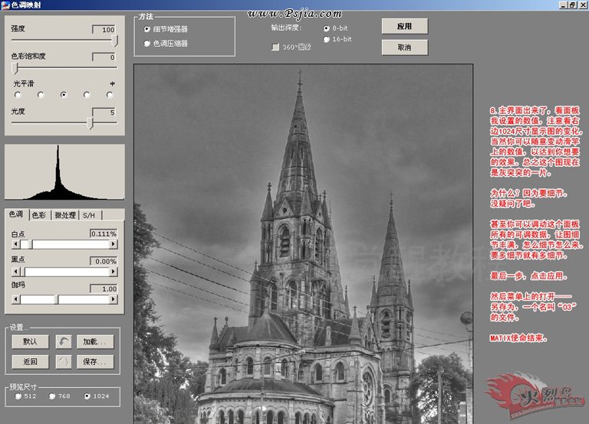The image size is (589, 424).
Task: Click the 强度 strength slider handle
Action: (114, 40)
